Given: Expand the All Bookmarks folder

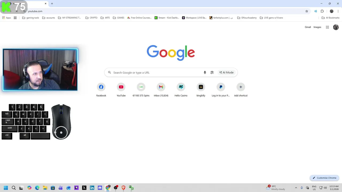Looking at the screenshot, I should 331,18.
